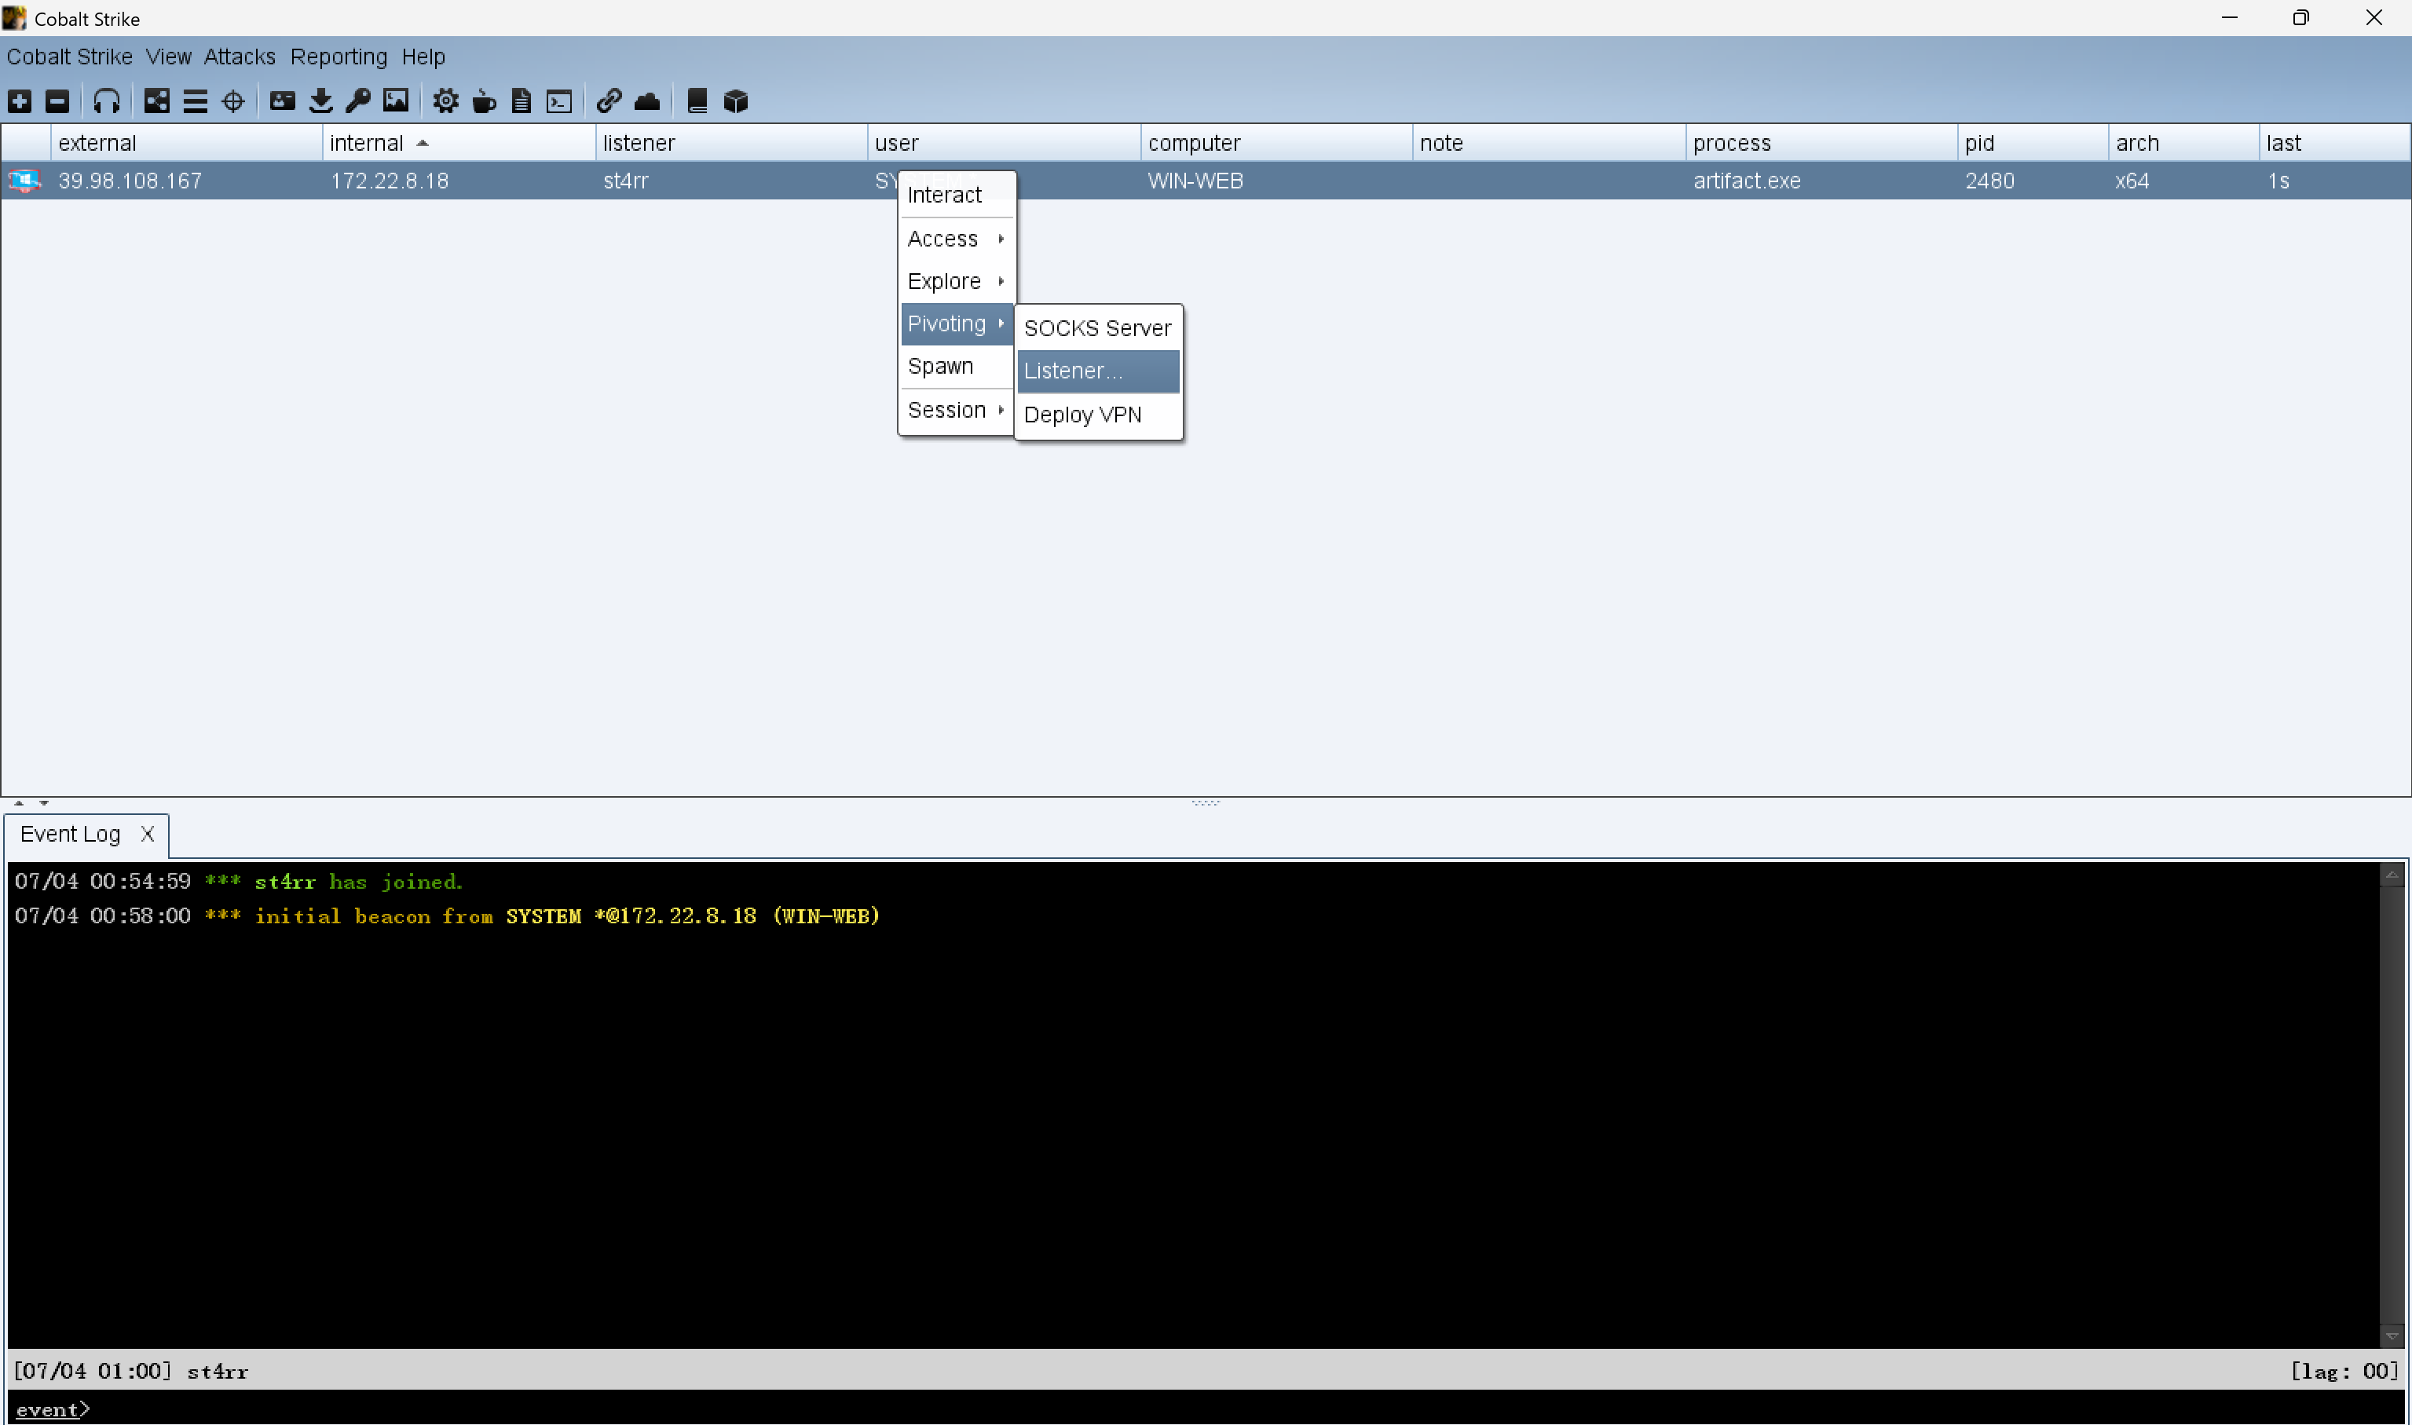Show targets with the crosshair icon
2412x1425 pixels.
[233, 100]
